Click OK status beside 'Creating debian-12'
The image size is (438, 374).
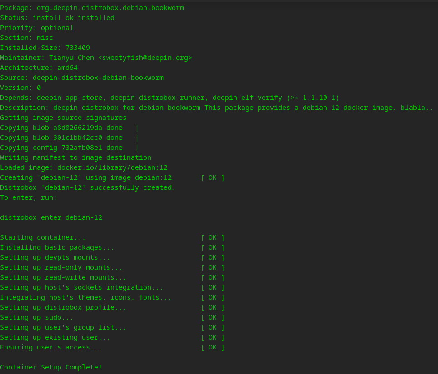(212, 177)
